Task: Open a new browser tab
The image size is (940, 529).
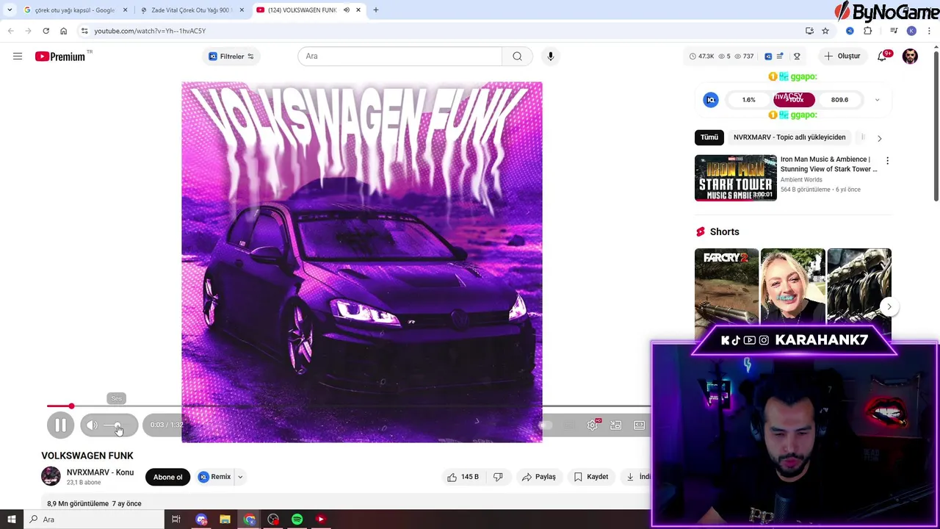Action: 376,10
